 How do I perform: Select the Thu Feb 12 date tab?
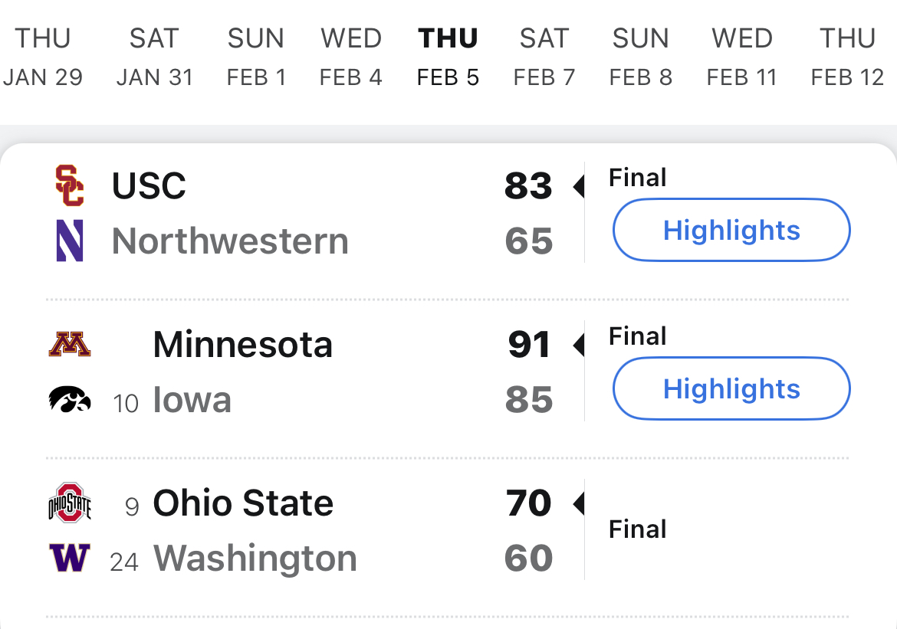[847, 57]
